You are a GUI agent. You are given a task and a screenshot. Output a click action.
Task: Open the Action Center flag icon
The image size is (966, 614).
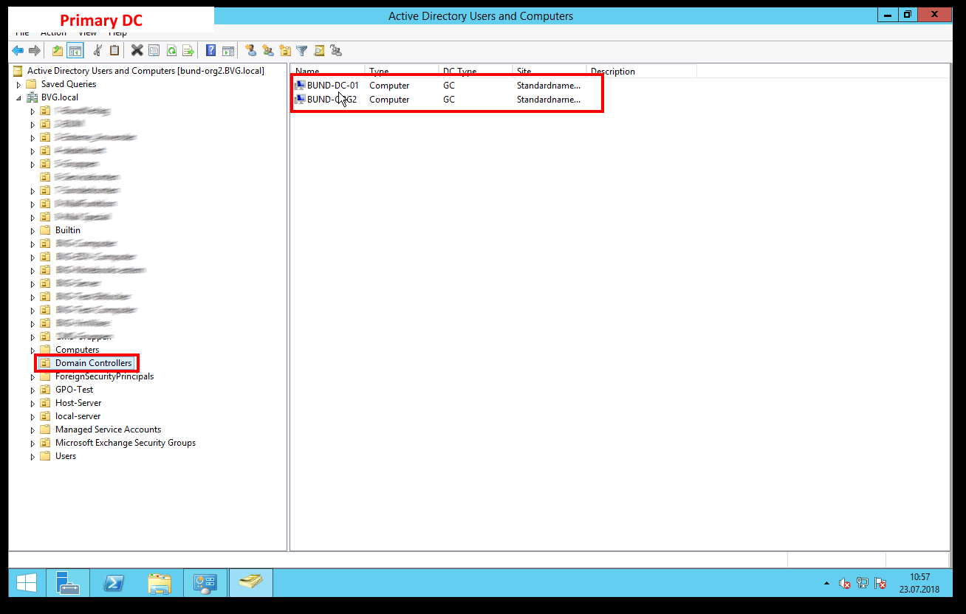click(x=880, y=584)
